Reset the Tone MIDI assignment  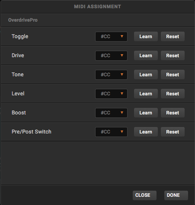pos(173,75)
